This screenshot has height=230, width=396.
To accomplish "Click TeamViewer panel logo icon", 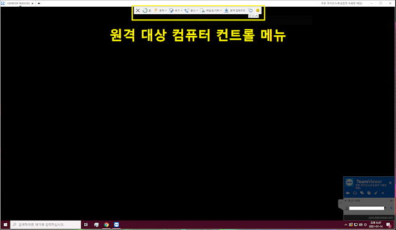I will 350,182.
